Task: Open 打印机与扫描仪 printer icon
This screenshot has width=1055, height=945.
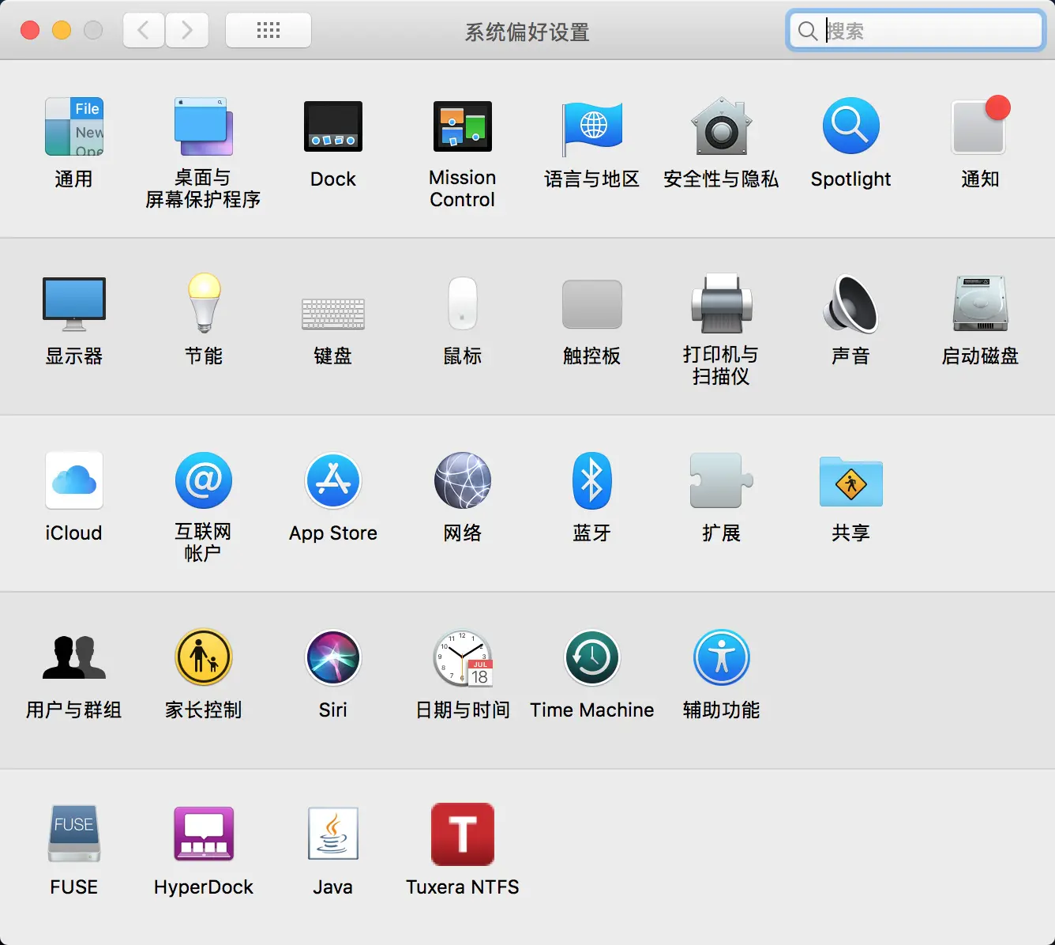Action: [x=722, y=303]
